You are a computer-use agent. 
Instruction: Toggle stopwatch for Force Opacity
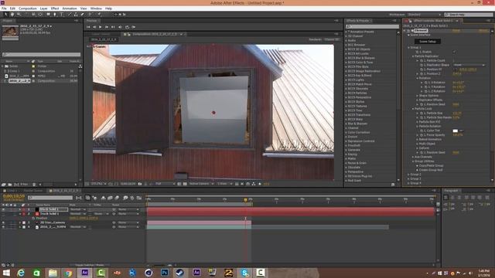[x=422, y=135]
